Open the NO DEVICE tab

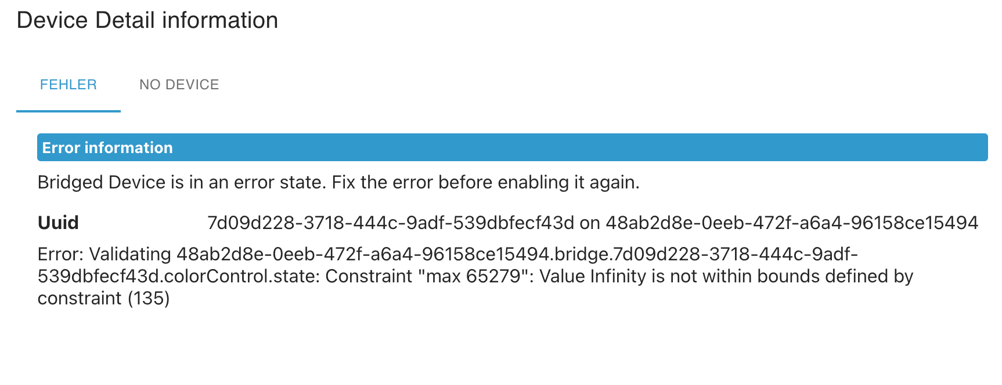click(179, 85)
